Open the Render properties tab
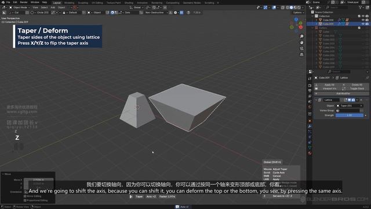 [310, 85]
